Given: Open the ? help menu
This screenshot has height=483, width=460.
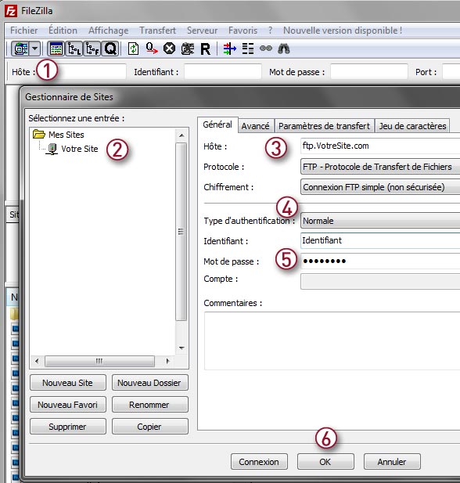Looking at the screenshot, I should click(x=271, y=31).
